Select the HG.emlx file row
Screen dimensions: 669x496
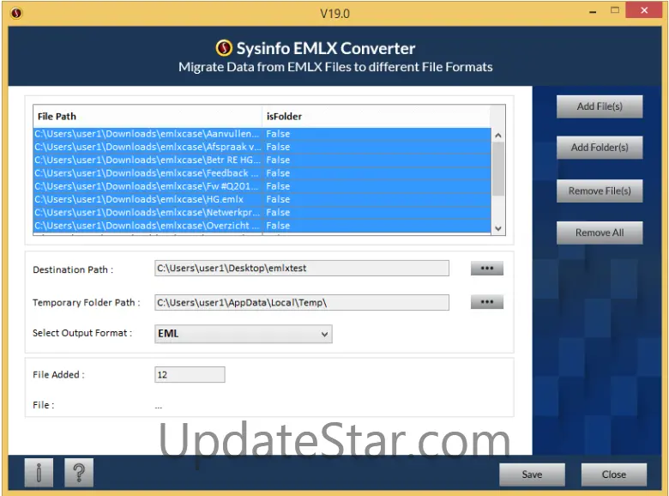(146, 199)
